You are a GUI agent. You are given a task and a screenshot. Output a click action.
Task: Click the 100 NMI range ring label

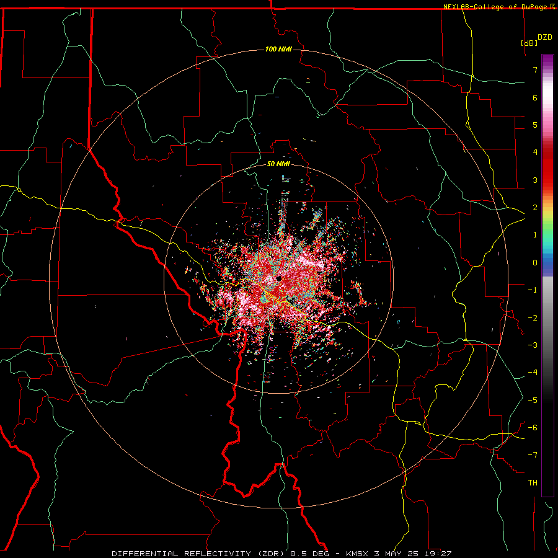[278, 49]
